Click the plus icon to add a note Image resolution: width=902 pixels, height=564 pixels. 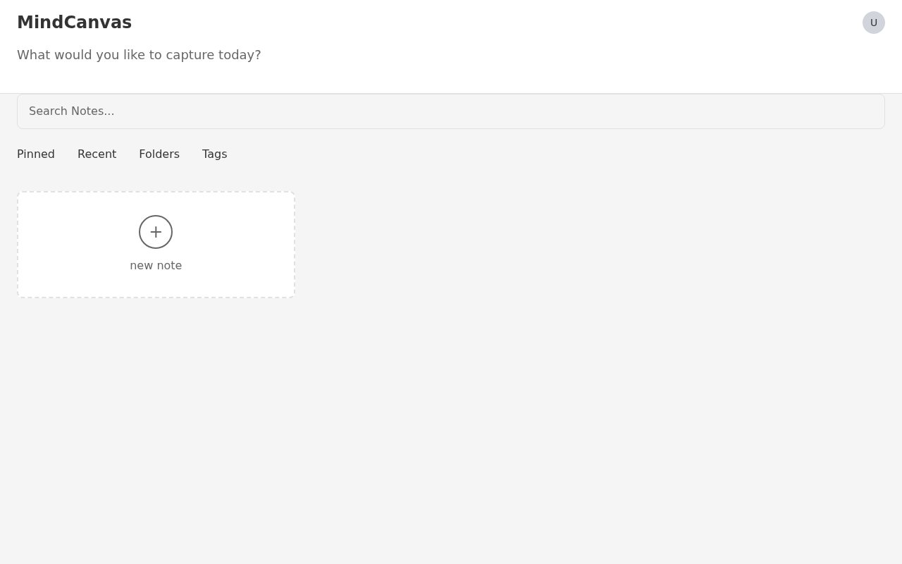[x=156, y=232]
